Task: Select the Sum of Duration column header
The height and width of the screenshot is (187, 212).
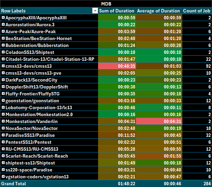Action: [117, 11]
